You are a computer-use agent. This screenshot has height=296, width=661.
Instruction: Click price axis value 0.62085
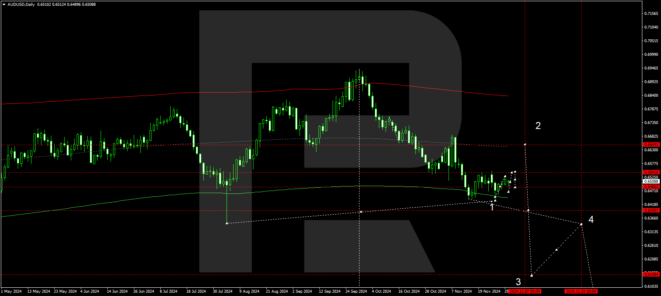point(651,259)
